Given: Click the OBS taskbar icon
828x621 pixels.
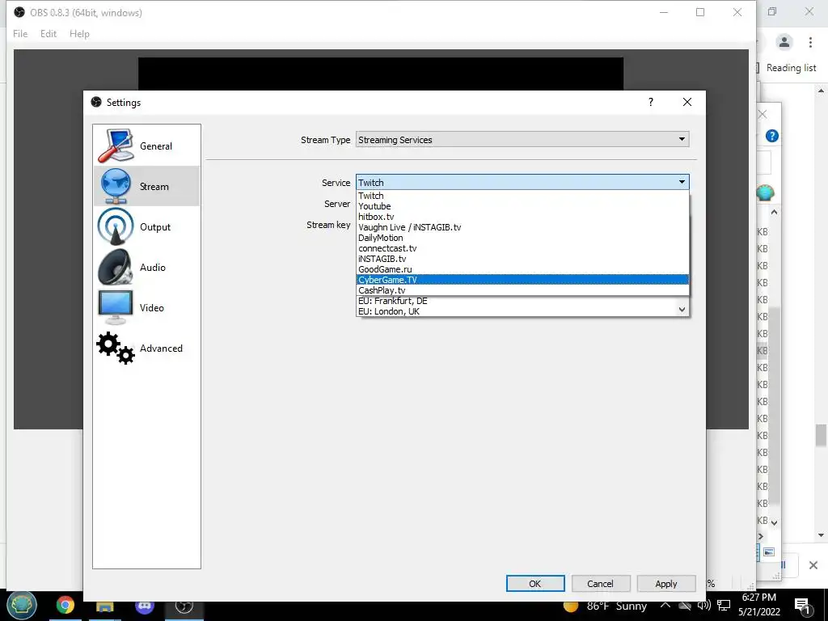Looking at the screenshot, I should (x=184, y=606).
